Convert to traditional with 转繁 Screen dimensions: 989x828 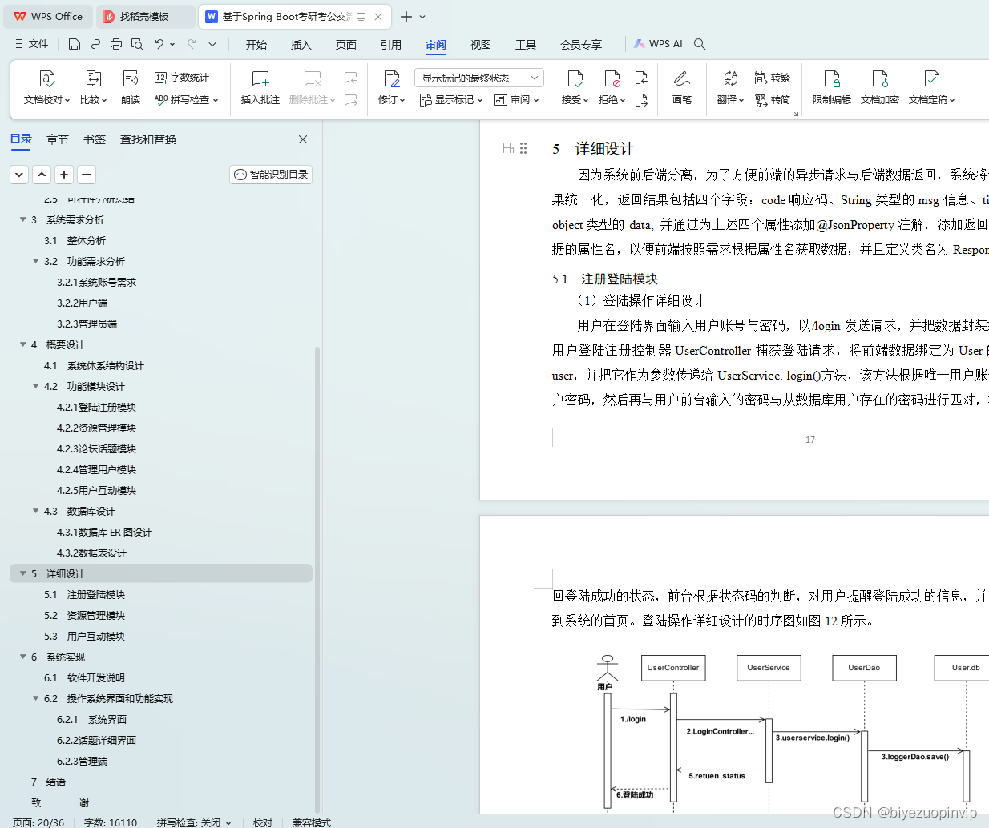(x=773, y=78)
